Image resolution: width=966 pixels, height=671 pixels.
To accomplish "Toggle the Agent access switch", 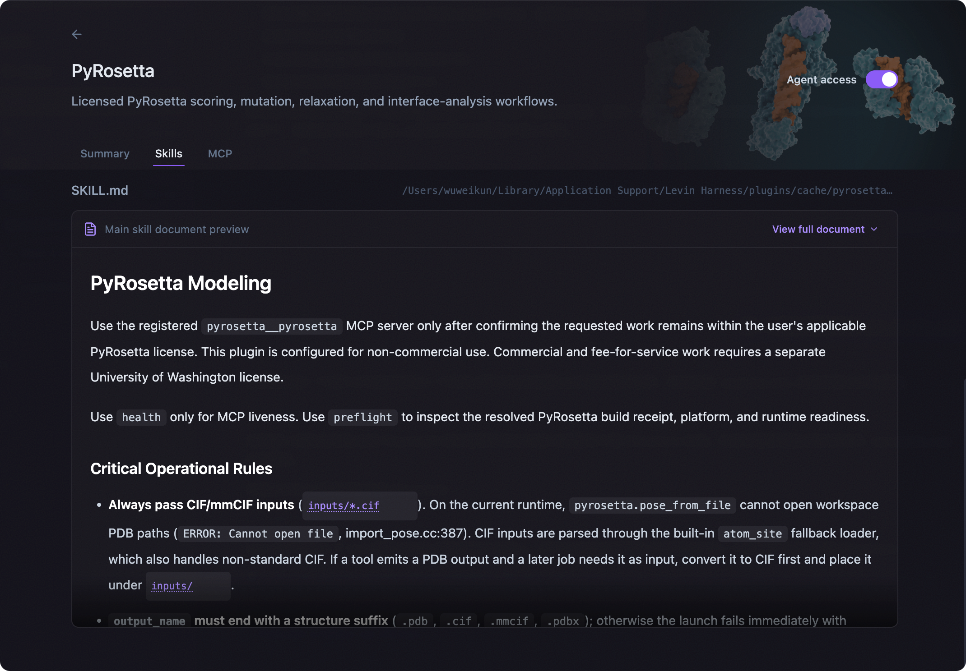I will (882, 79).
